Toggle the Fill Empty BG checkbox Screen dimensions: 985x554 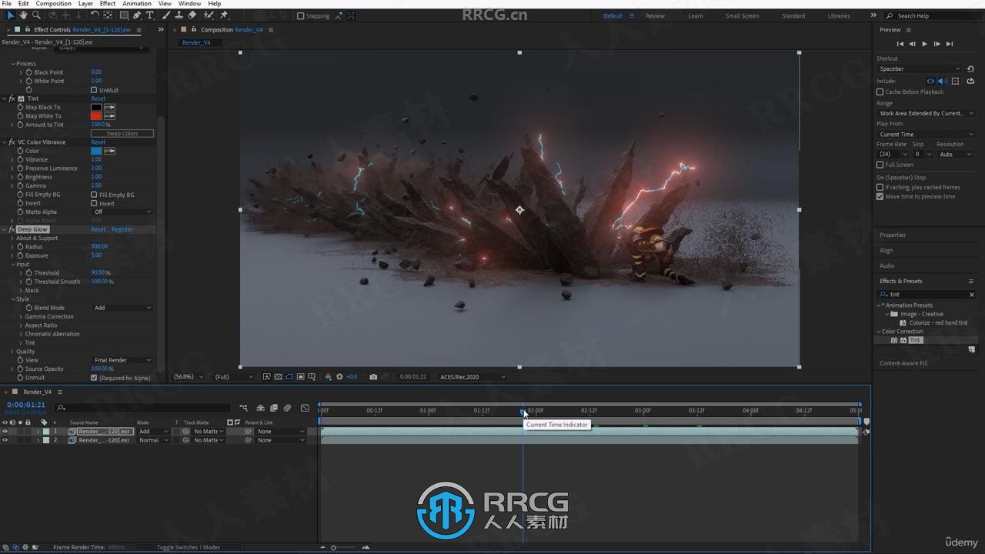(x=94, y=195)
